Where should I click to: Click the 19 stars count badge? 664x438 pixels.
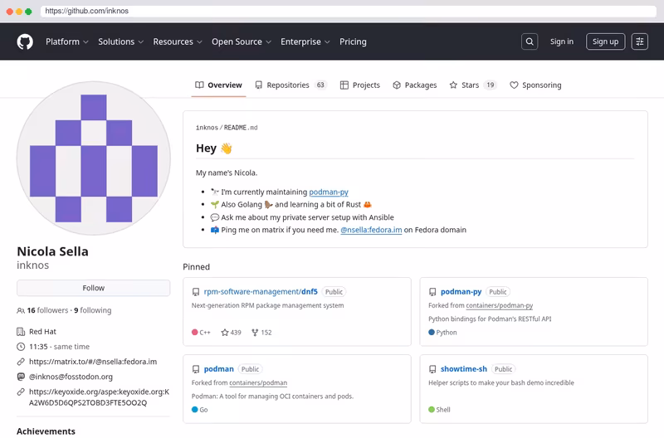490,85
